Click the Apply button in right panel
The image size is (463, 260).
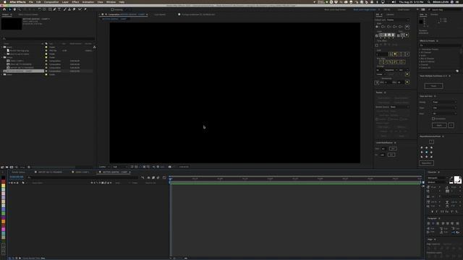coord(439,125)
